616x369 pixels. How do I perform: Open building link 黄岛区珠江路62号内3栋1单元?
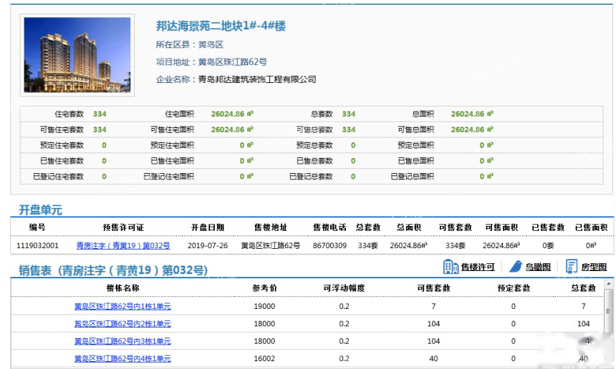click(122, 341)
